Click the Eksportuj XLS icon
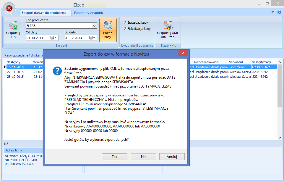This screenshot has width=284, height=181. click(13, 30)
